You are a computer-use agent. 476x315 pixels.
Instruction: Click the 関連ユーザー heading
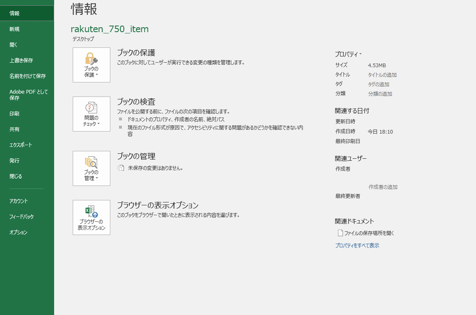point(351,159)
